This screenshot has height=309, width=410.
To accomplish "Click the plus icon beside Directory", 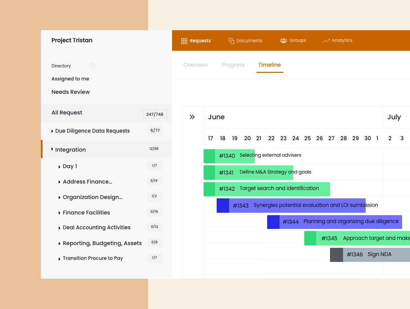I will tap(92, 66).
